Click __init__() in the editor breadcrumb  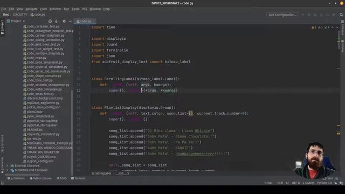[122, 174]
